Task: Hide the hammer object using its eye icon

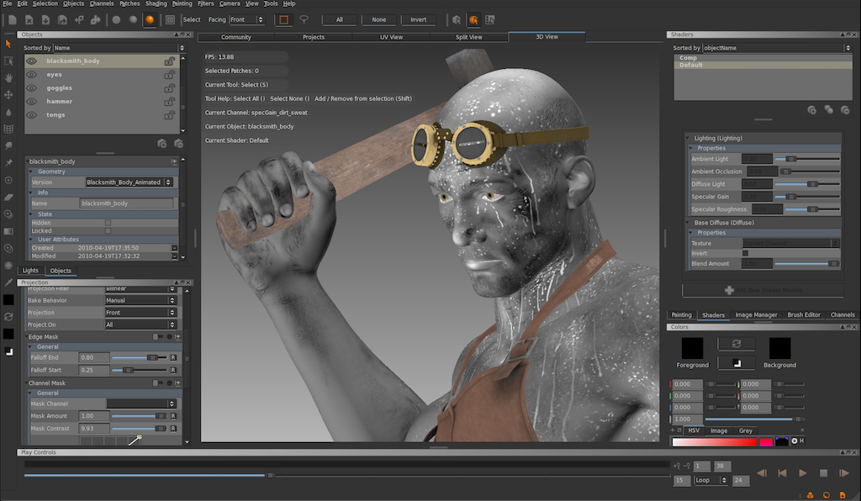Action: click(31, 101)
